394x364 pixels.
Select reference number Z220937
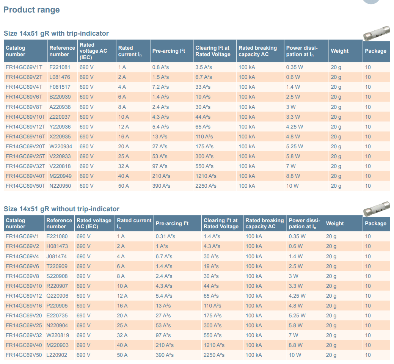tap(60, 117)
